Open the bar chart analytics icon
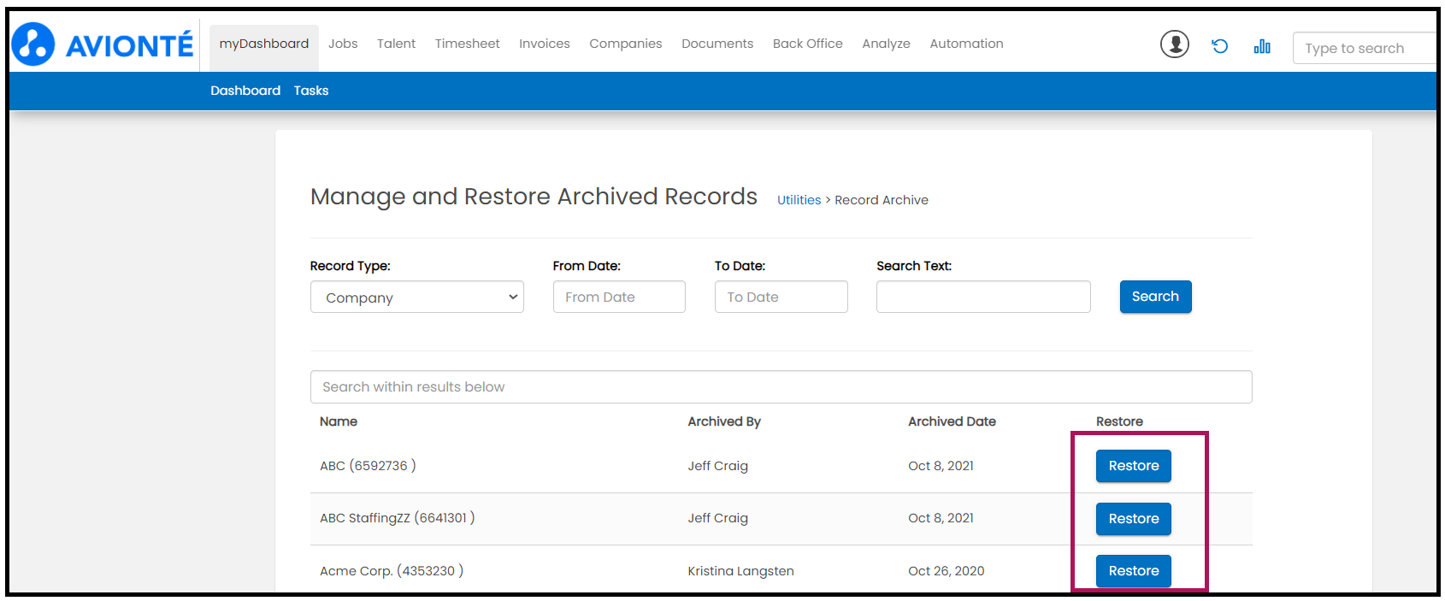The width and height of the screenshot is (1445, 601). [x=1262, y=46]
